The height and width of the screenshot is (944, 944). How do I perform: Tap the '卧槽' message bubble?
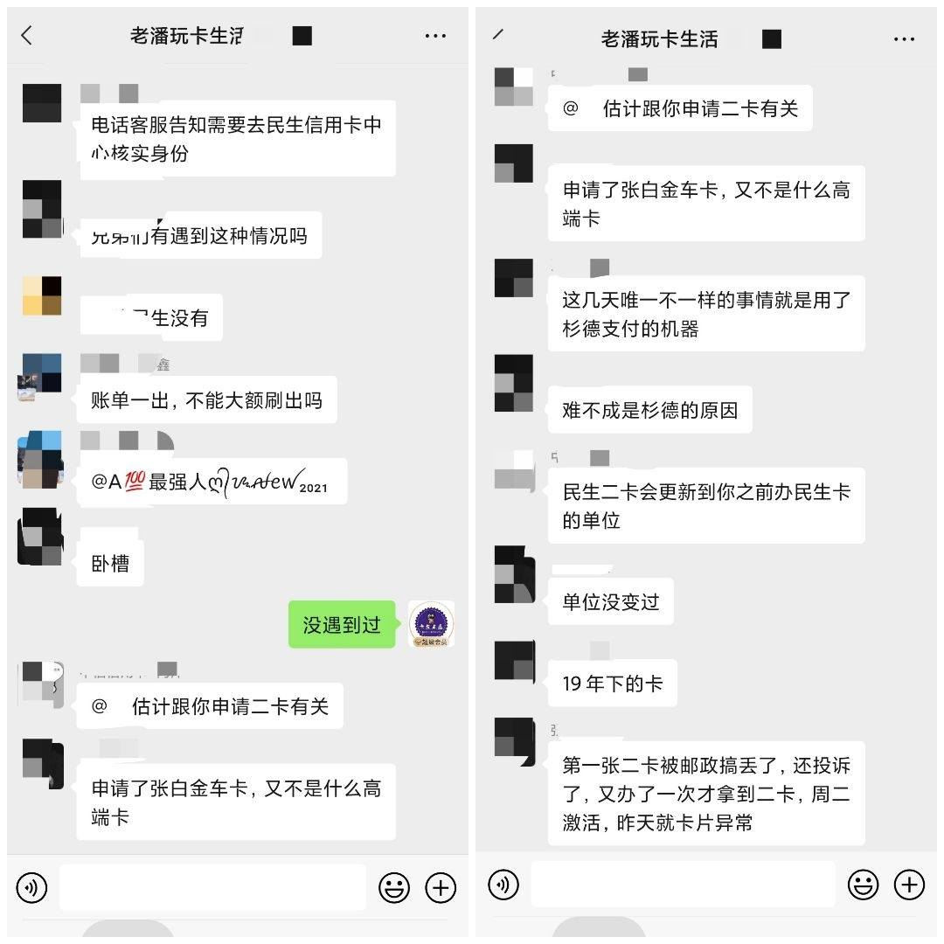[x=111, y=563]
